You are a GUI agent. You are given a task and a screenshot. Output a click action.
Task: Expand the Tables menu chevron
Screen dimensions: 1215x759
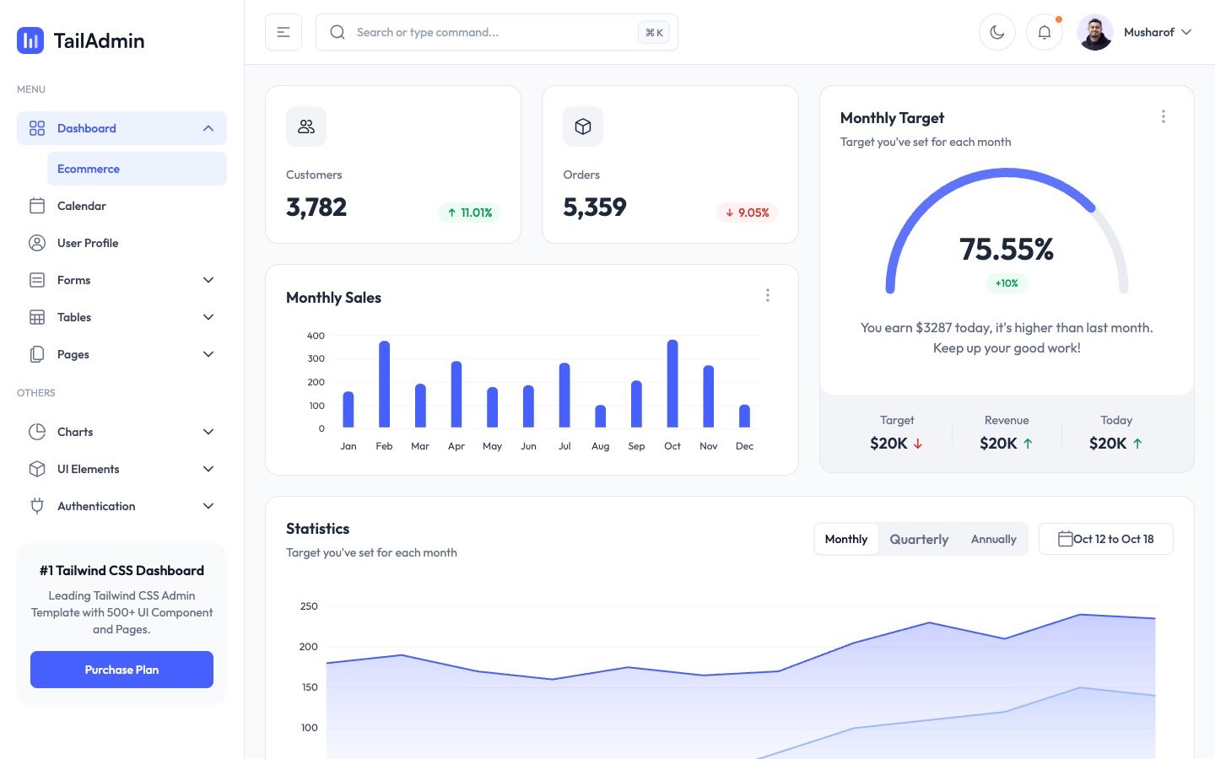point(208,317)
